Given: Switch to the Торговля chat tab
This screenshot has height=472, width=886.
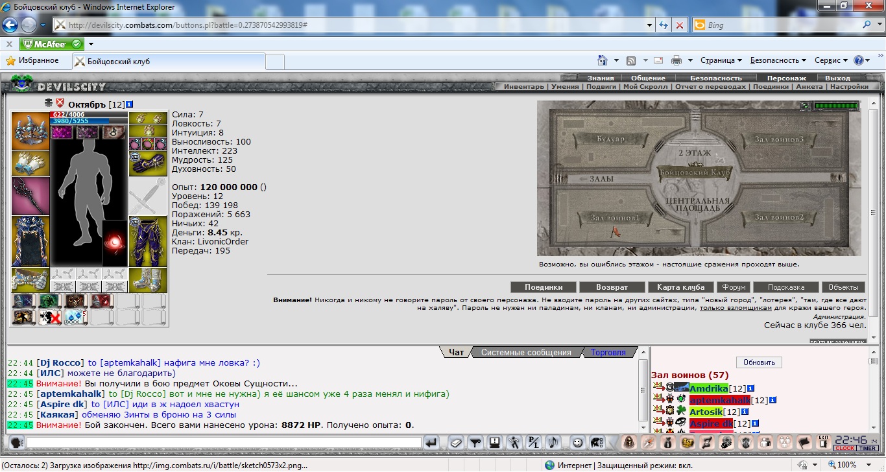Looking at the screenshot, I should (x=608, y=353).
